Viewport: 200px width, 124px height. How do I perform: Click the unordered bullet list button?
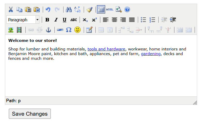(x=143, y=20)
